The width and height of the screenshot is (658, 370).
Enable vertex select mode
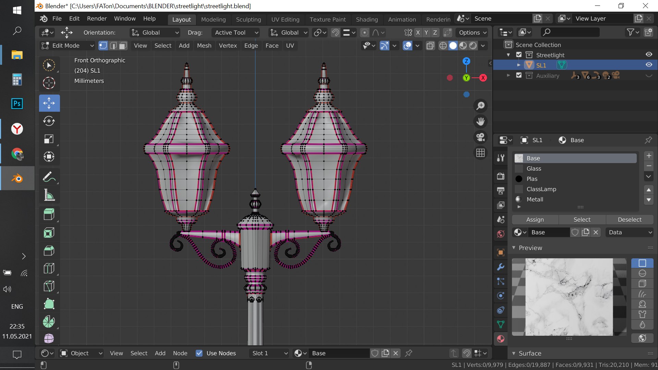[x=103, y=46]
